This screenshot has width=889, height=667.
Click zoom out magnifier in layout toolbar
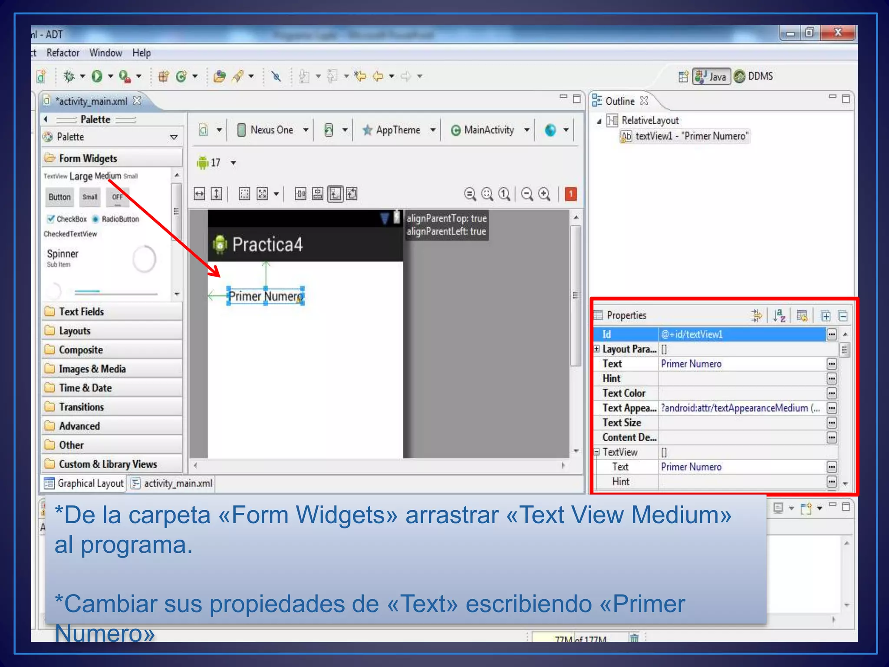pyautogui.click(x=527, y=194)
